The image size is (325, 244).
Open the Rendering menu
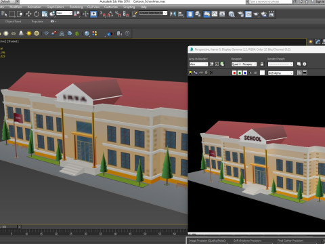[76, 7]
